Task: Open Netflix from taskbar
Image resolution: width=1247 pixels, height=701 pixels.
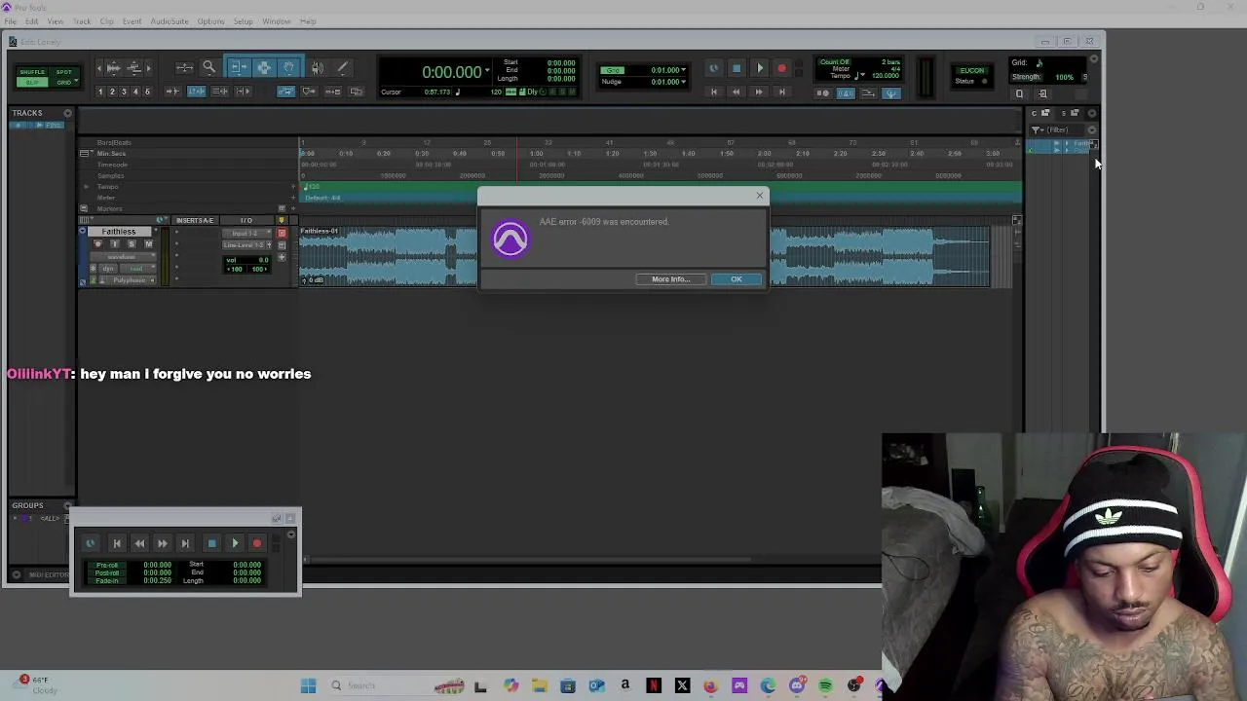Action: coord(654,686)
